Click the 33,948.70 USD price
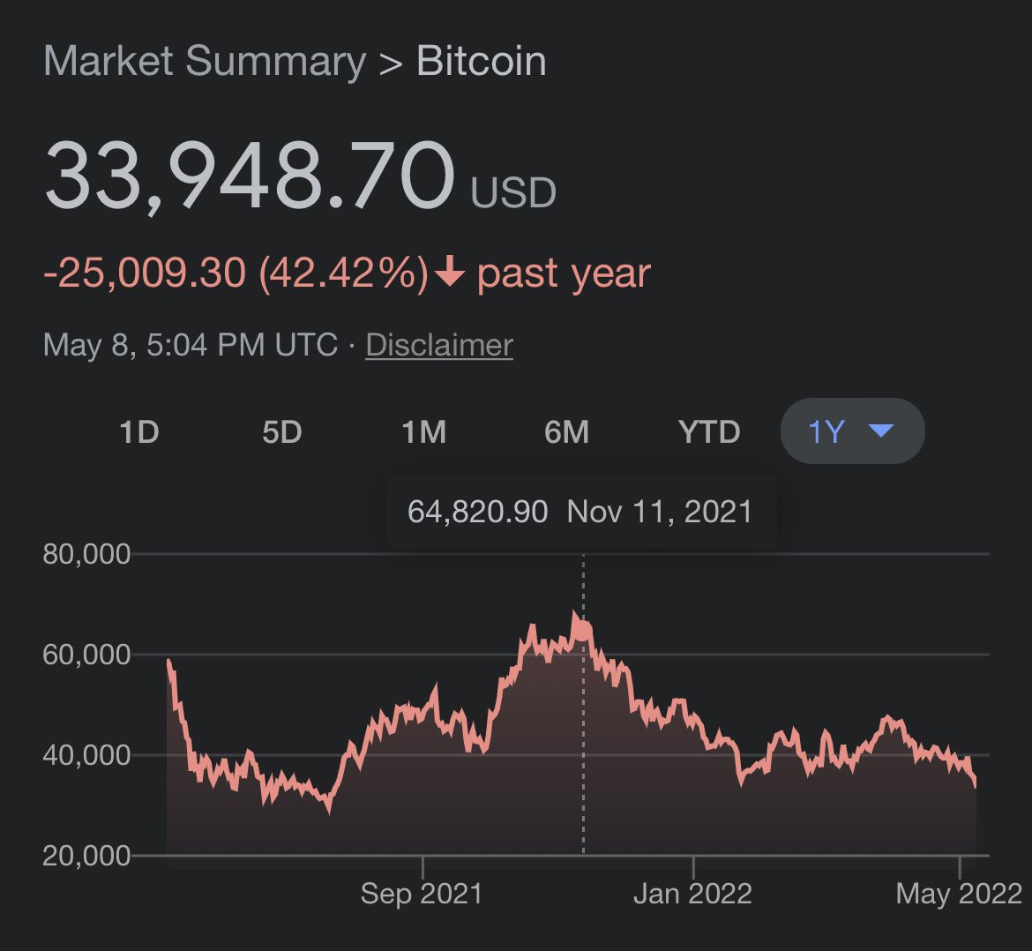This screenshot has width=1032, height=951. (300, 176)
